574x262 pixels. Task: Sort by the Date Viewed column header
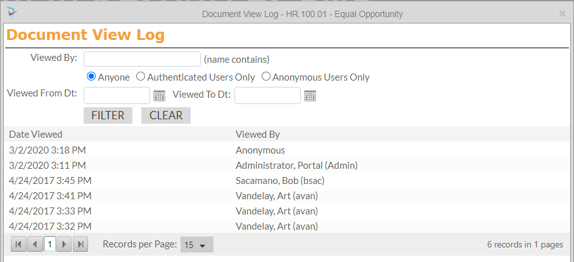[35, 134]
